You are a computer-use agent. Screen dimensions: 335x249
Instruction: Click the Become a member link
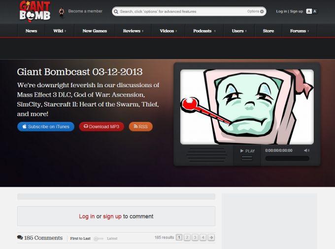point(85,11)
